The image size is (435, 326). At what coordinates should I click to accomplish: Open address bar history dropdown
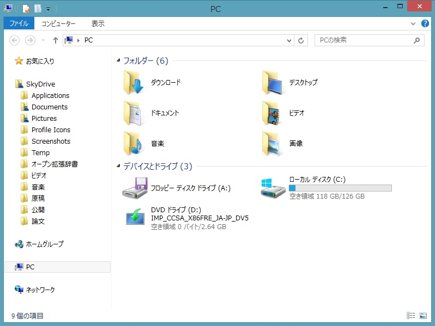point(289,40)
